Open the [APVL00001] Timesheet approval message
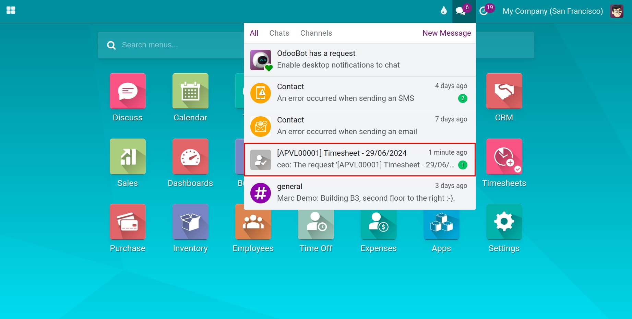The image size is (632, 319). click(x=360, y=159)
